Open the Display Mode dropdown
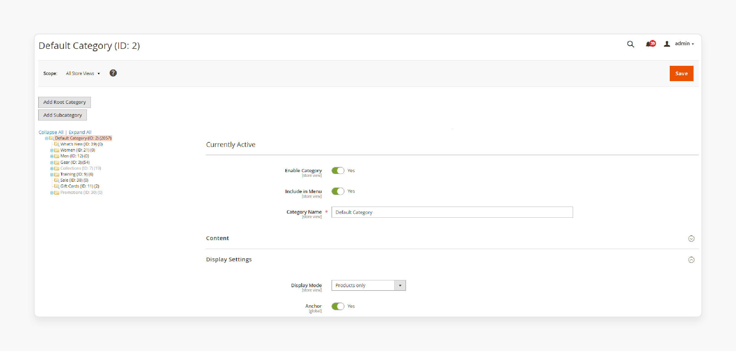Viewport: 736px width, 352px height. (x=368, y=285)
